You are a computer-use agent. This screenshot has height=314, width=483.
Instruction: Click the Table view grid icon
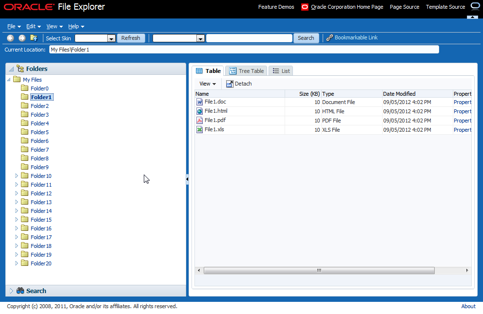click(x=199, y=71)
